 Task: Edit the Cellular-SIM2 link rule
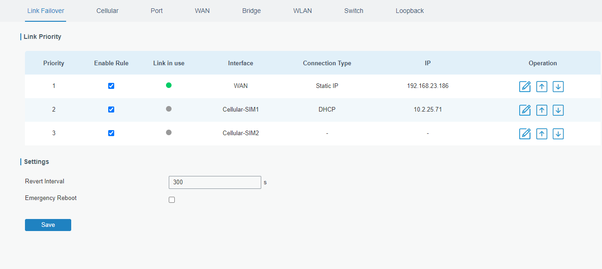(525, 134)
